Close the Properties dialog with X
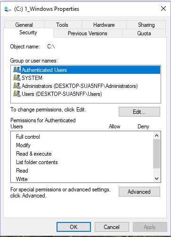 pos(163,8)
